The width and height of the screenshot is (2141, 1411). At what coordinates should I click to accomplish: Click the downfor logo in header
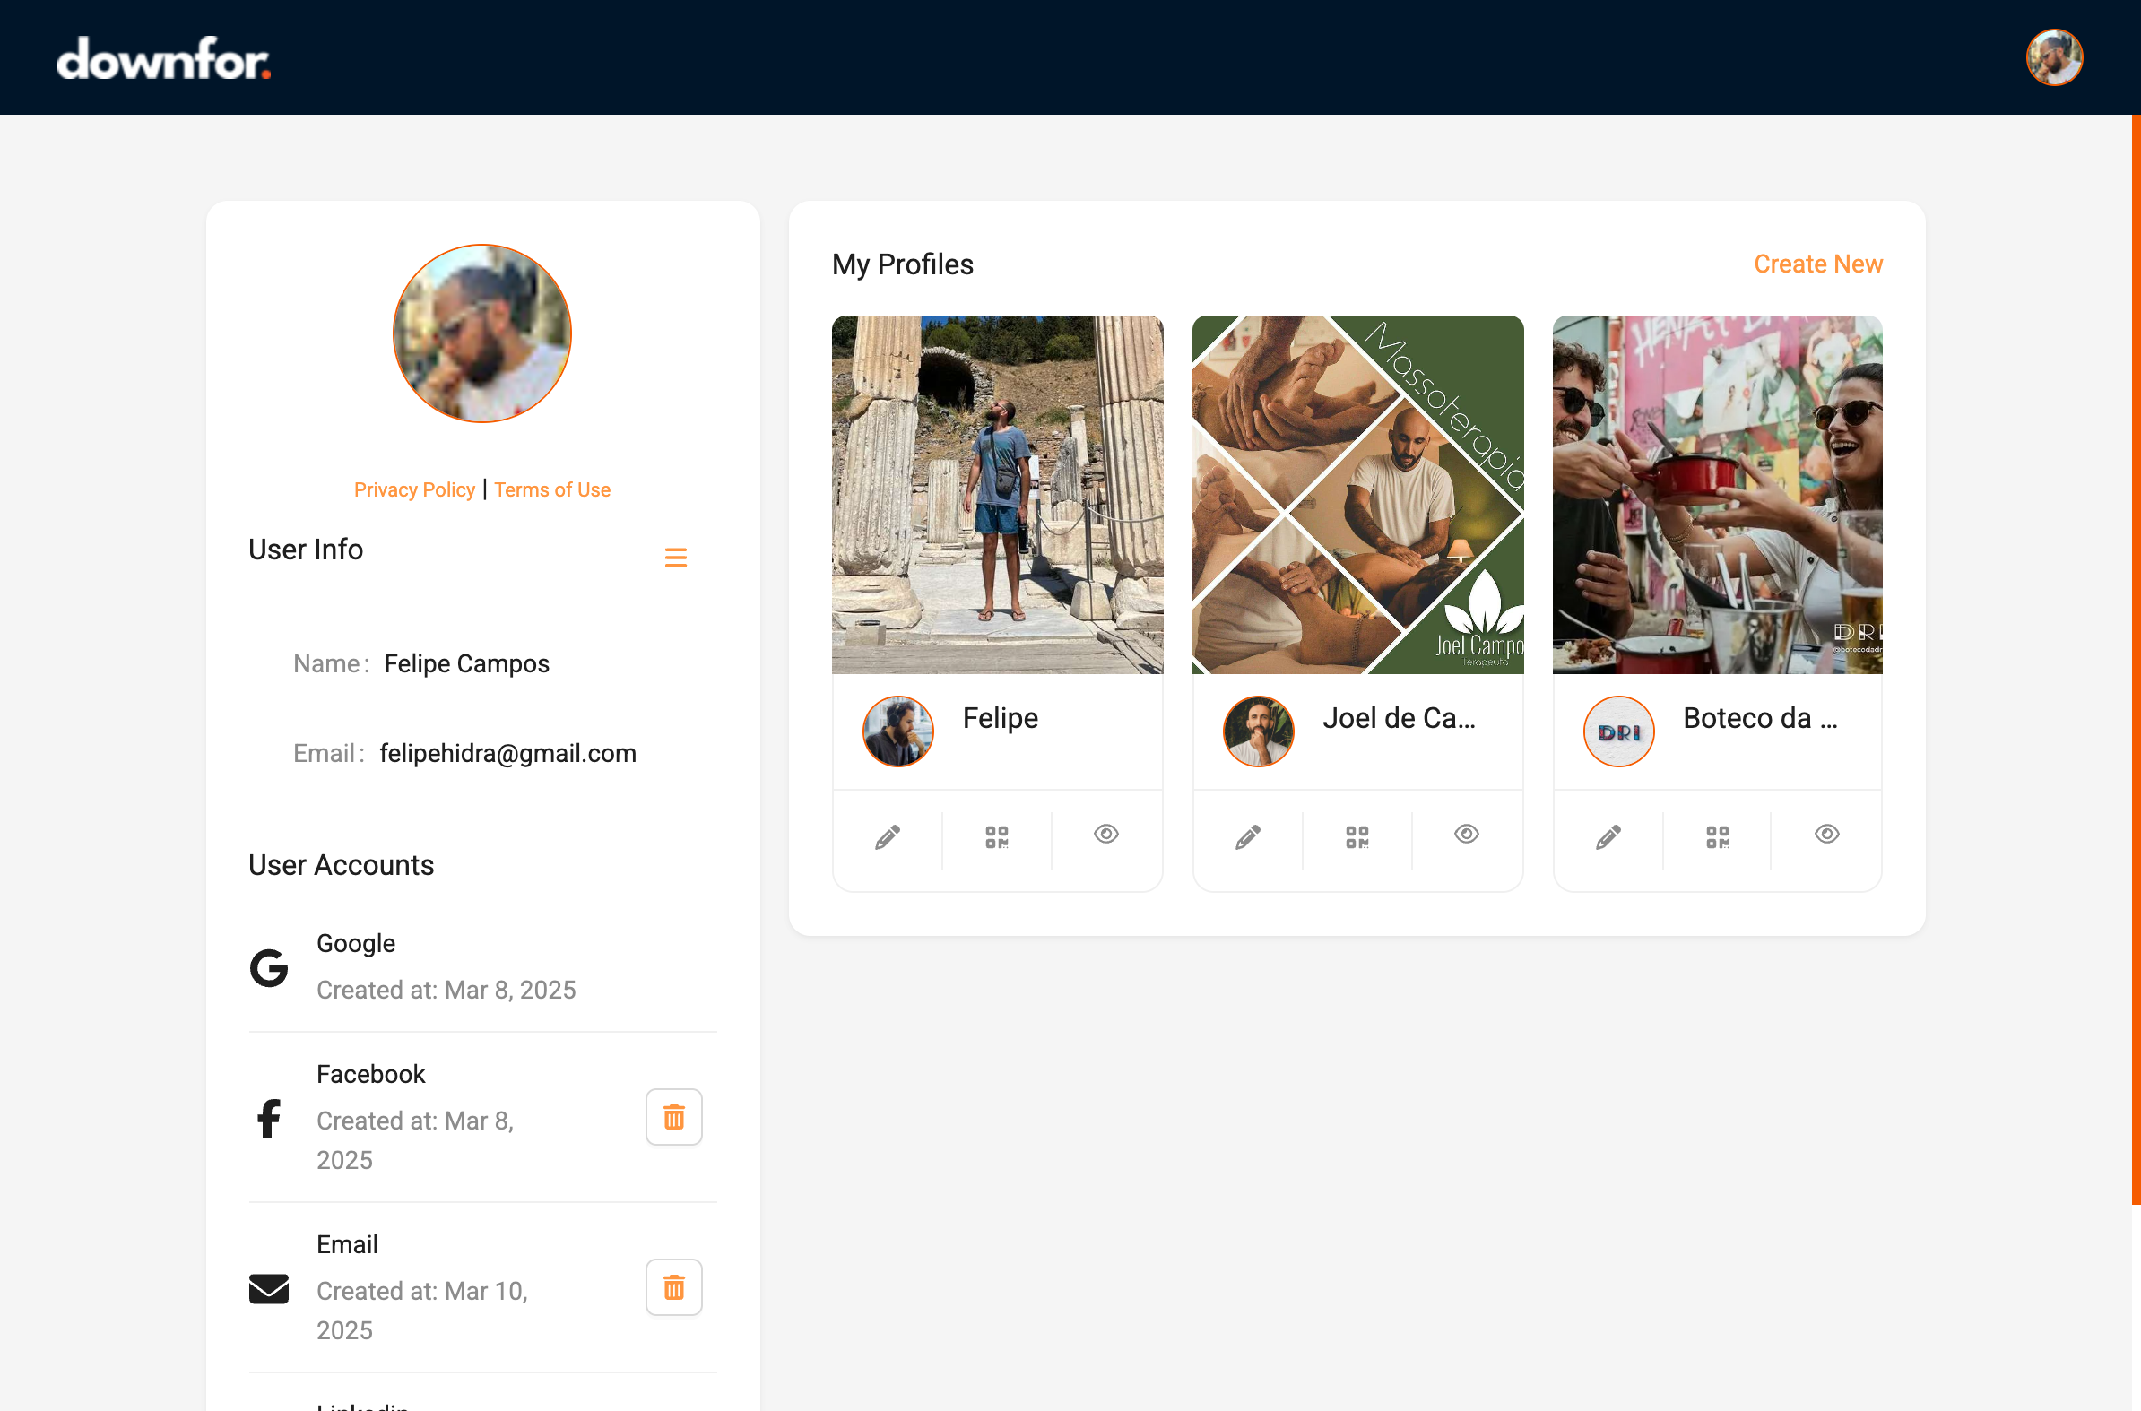163,58
